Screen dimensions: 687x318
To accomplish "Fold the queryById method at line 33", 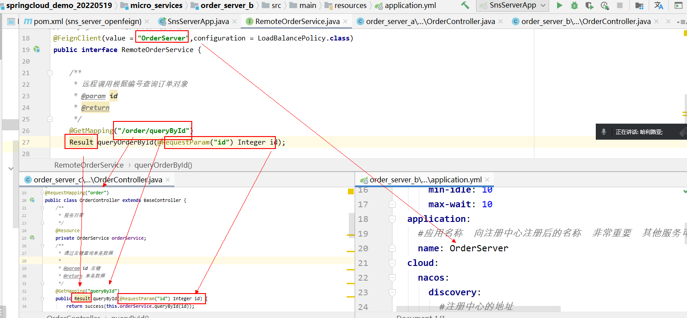I will point(43,298).
